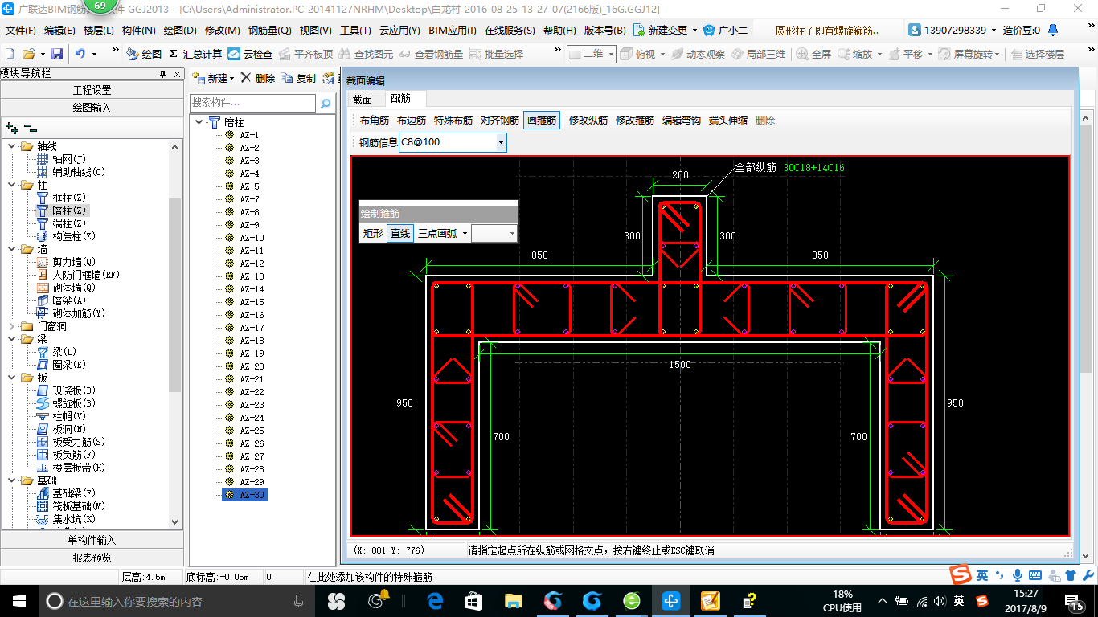Open the 钢筋信息 C8@100 dropdown

tap(501, 142)
